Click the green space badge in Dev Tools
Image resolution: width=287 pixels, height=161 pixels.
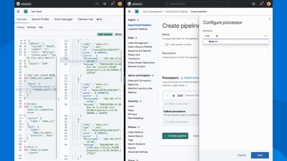(26, 12)
